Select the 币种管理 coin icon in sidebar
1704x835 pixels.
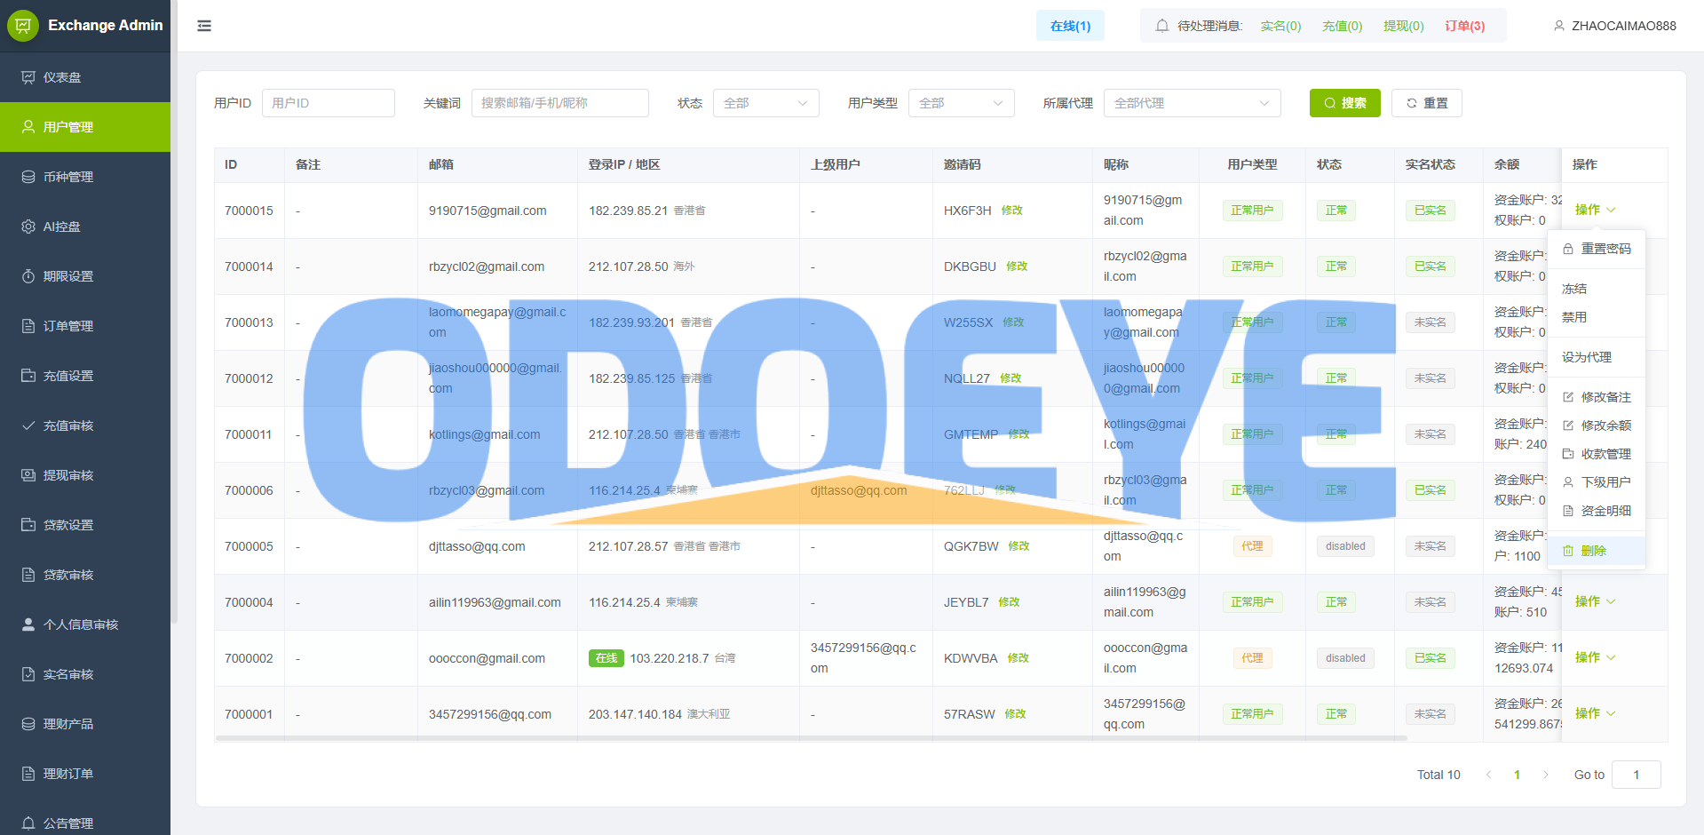pyautogui.click(x=28, y=176)
